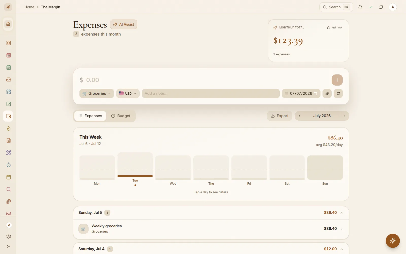406x254 pixels.
Task: Select the Sat bar in weekly chart
Action: (x=287, y=168)
